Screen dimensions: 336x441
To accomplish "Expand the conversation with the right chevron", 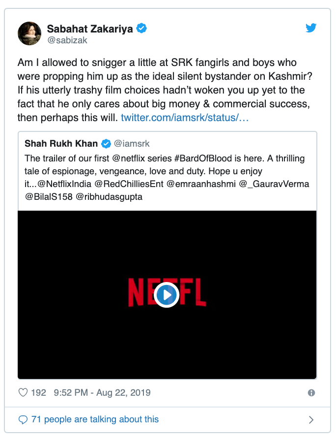I will (311, 420).
